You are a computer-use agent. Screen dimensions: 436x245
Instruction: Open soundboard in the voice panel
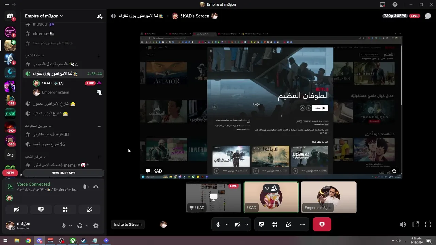(90, 210)
